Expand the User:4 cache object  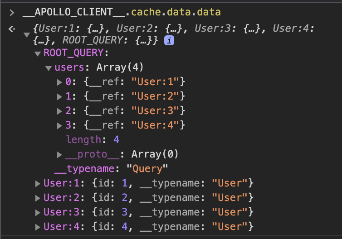click(x=38, y=226)
